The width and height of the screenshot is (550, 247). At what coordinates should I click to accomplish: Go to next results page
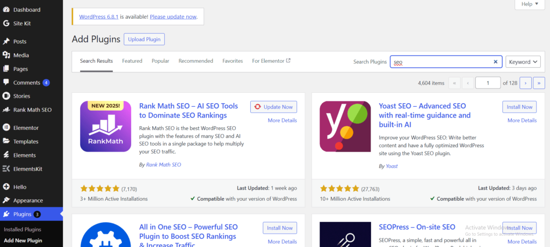click(525, 83)
